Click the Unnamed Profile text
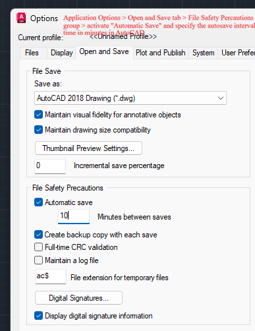This screenshot has width=255, height=331. pos(123,36)
